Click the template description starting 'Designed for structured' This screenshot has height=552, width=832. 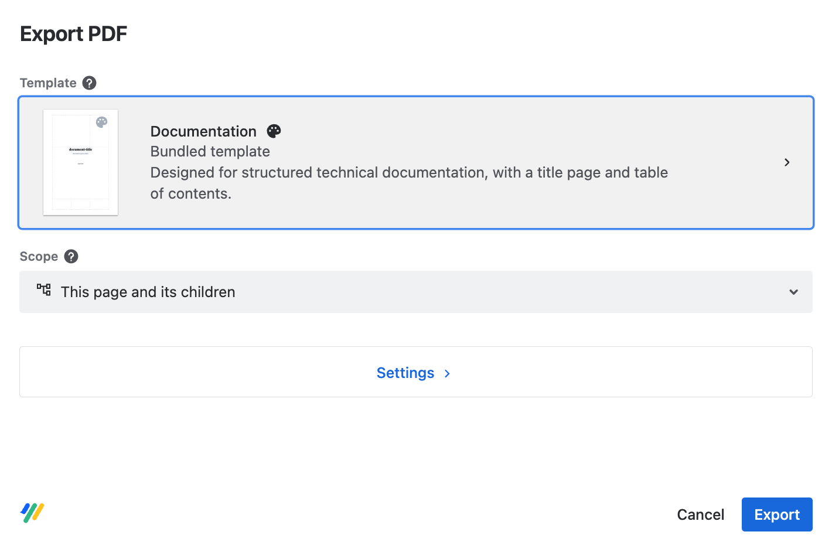point(409,183)
